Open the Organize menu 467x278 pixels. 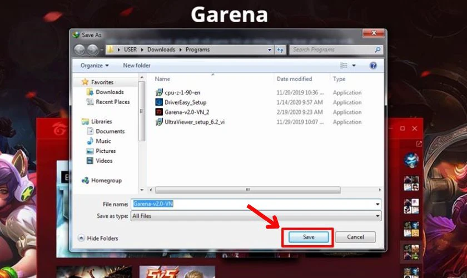[95, 66]
